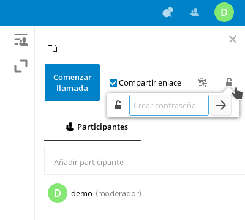This screenshot has width=245, height=220.
Task: Click the Participantes tab people icon
Action: (x=70, y=127)
